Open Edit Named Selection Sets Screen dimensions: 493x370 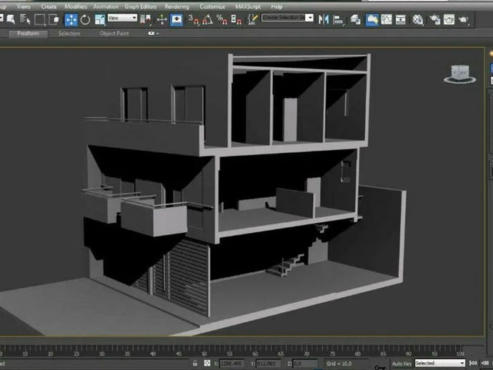pyautogui.click(x=252, y=19)
